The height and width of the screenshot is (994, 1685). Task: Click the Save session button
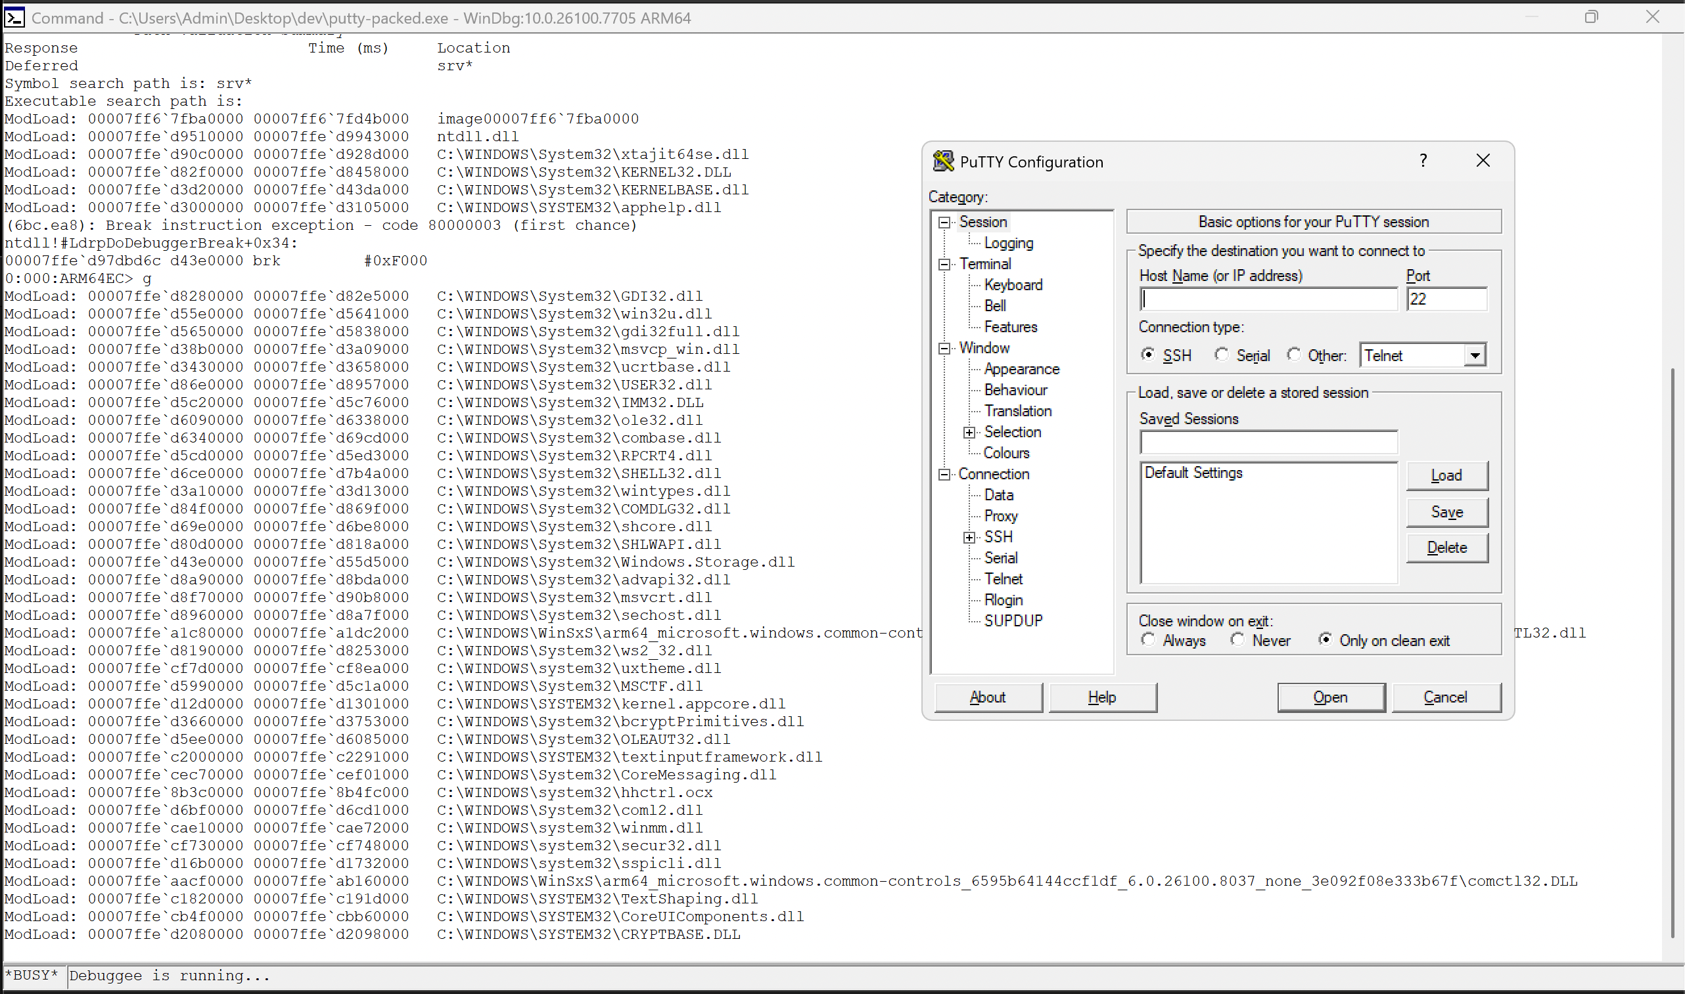coord(1446,512)
